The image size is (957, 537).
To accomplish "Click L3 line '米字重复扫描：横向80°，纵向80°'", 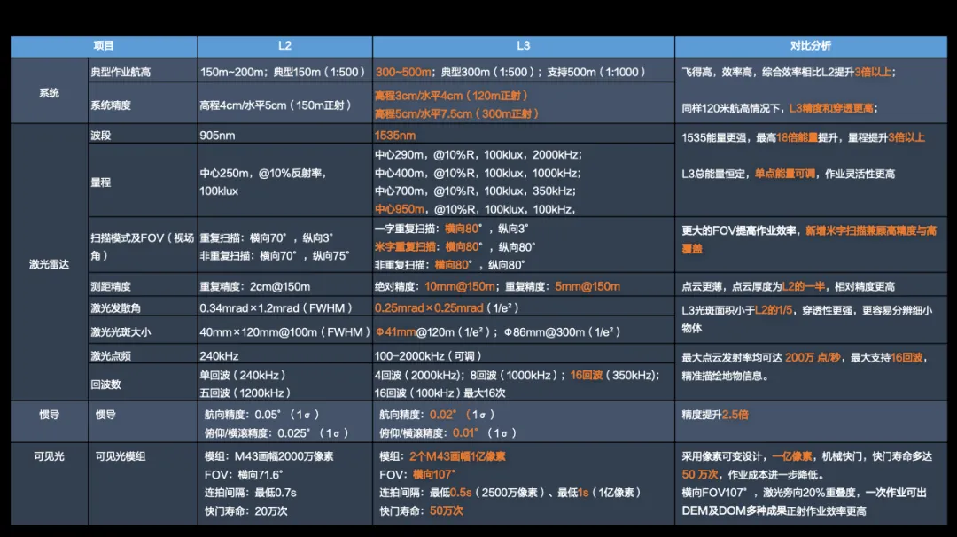I will (x=455, y=247).
